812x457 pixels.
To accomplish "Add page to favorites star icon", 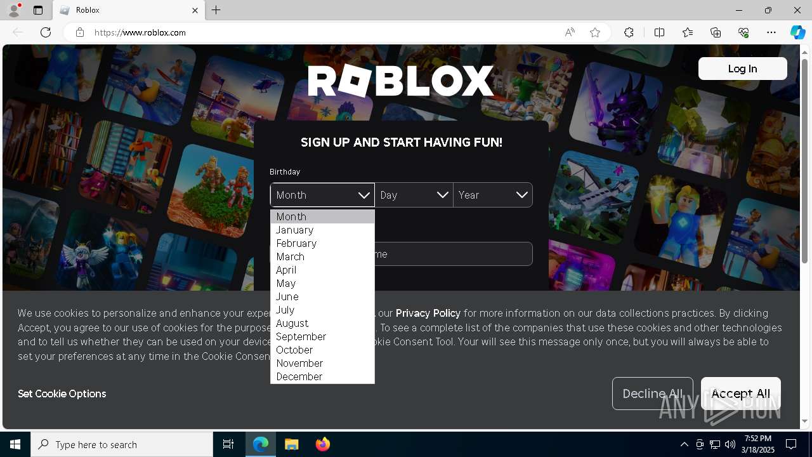I will 595,32.
